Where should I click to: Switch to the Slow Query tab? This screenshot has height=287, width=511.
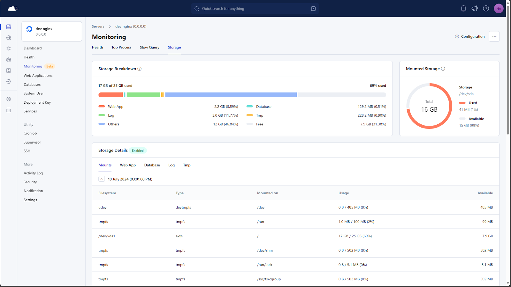point(149,48)
